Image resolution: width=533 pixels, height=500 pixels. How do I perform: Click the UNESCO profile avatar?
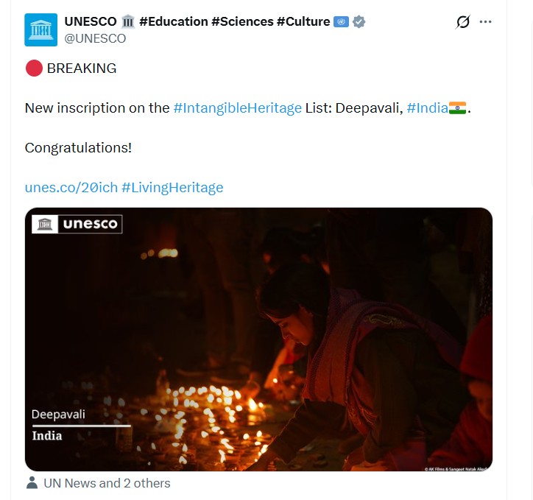pos(40,29)
